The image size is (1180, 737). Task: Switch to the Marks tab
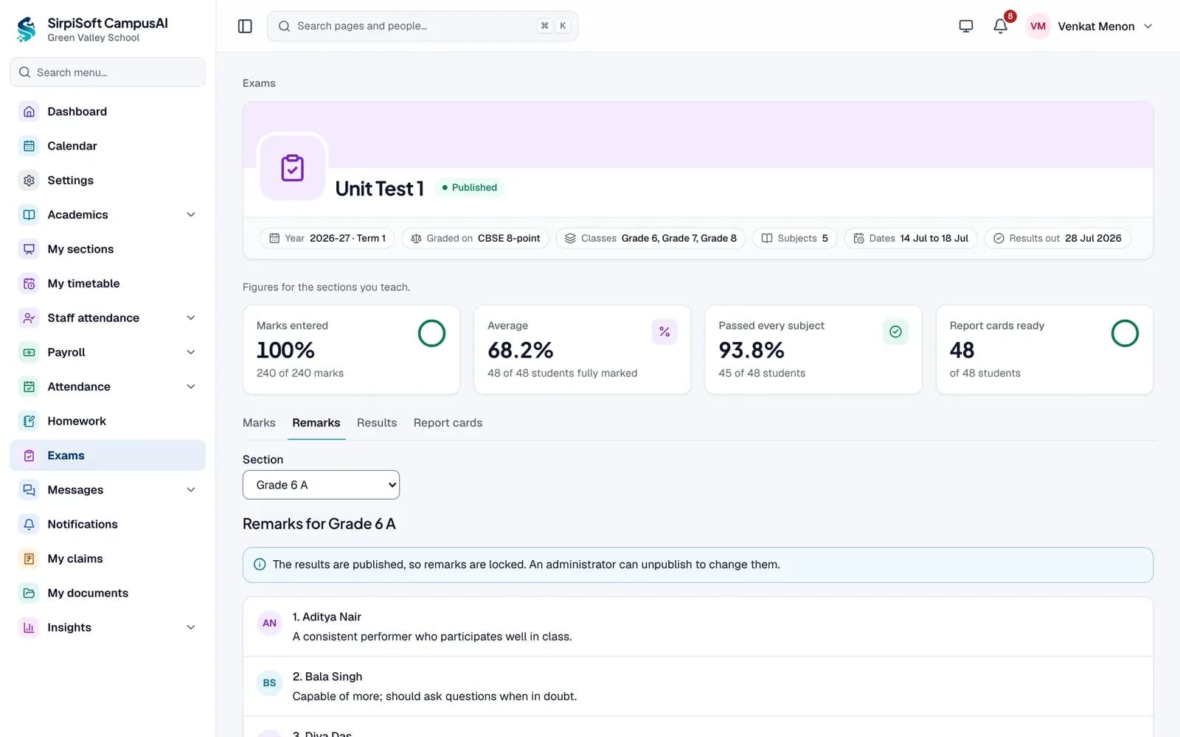coord(259,423)
